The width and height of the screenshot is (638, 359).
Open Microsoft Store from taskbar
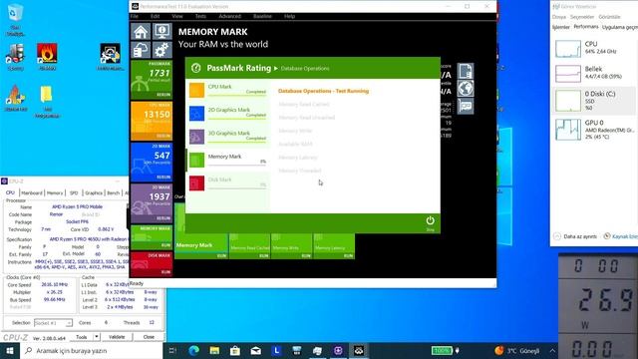click(235, 350)
